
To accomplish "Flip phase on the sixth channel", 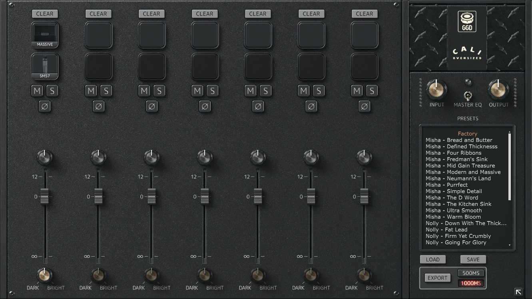I will coord(311,106).
